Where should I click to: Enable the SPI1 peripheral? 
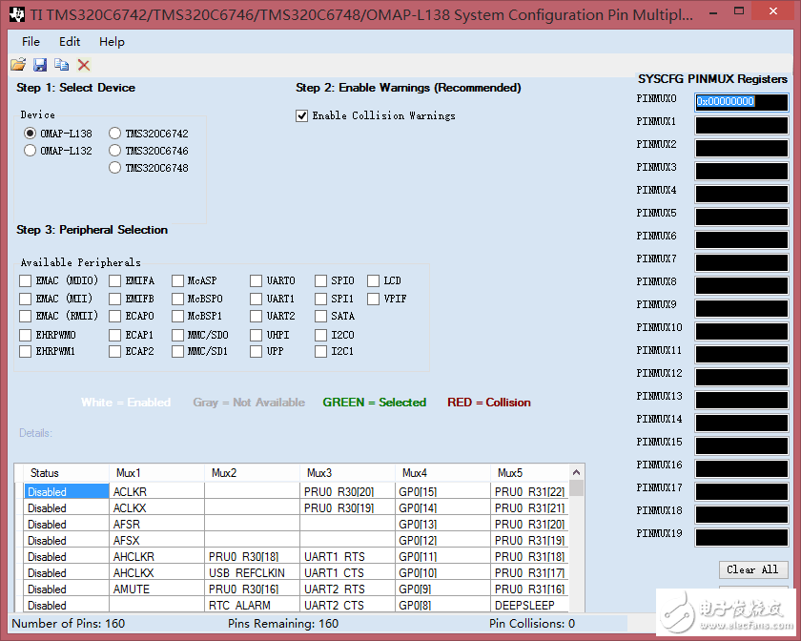[x=320, y=299]
